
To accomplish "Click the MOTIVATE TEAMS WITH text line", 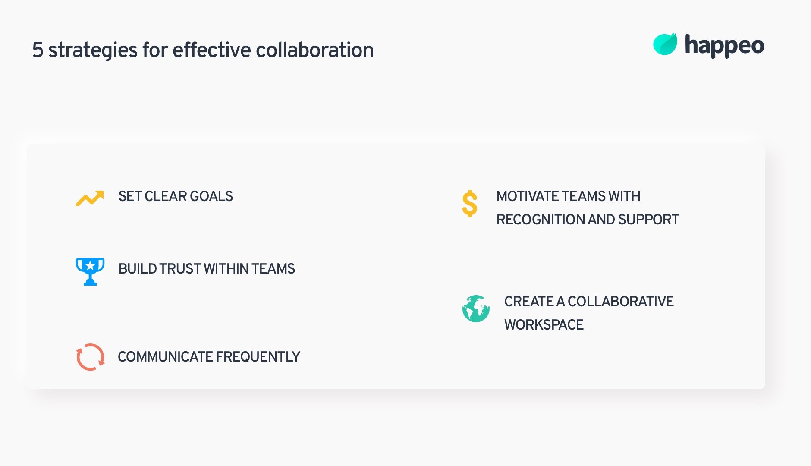I will click(x=568, y=196).
